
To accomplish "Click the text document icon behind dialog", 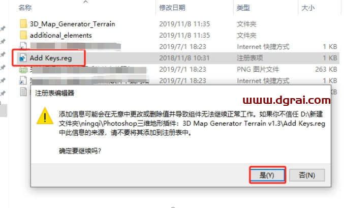I will pyautogui.click(x=23, y=92).
